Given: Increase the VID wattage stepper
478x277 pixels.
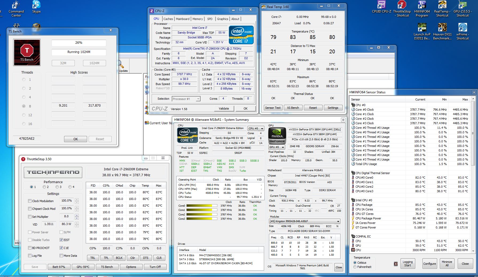Looking at the screenshot, I should (77, 223).
